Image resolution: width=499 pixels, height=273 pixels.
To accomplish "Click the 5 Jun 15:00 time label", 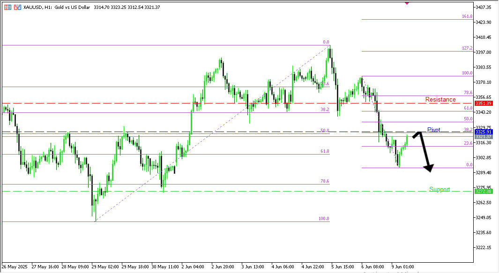I will pyautogui.click(x=343, y=266).
